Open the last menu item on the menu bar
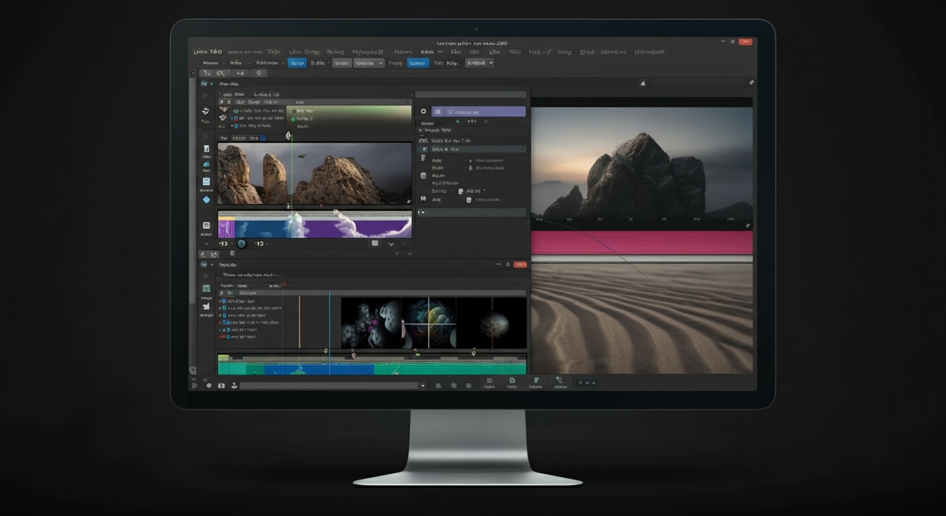Screen dimensions: 946x516 pyautogui.click(x=649, y=52)
